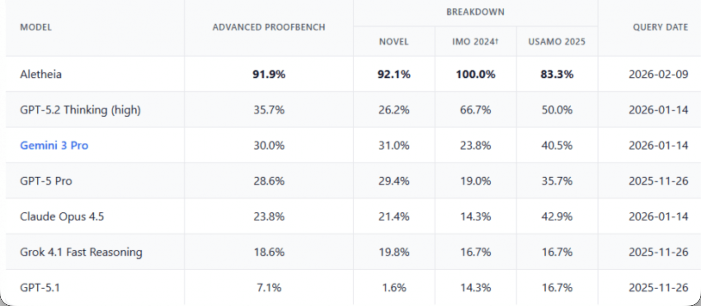Click the Breakdown group header
Viewport: 701px width, 306px height.
pos(475,12)
